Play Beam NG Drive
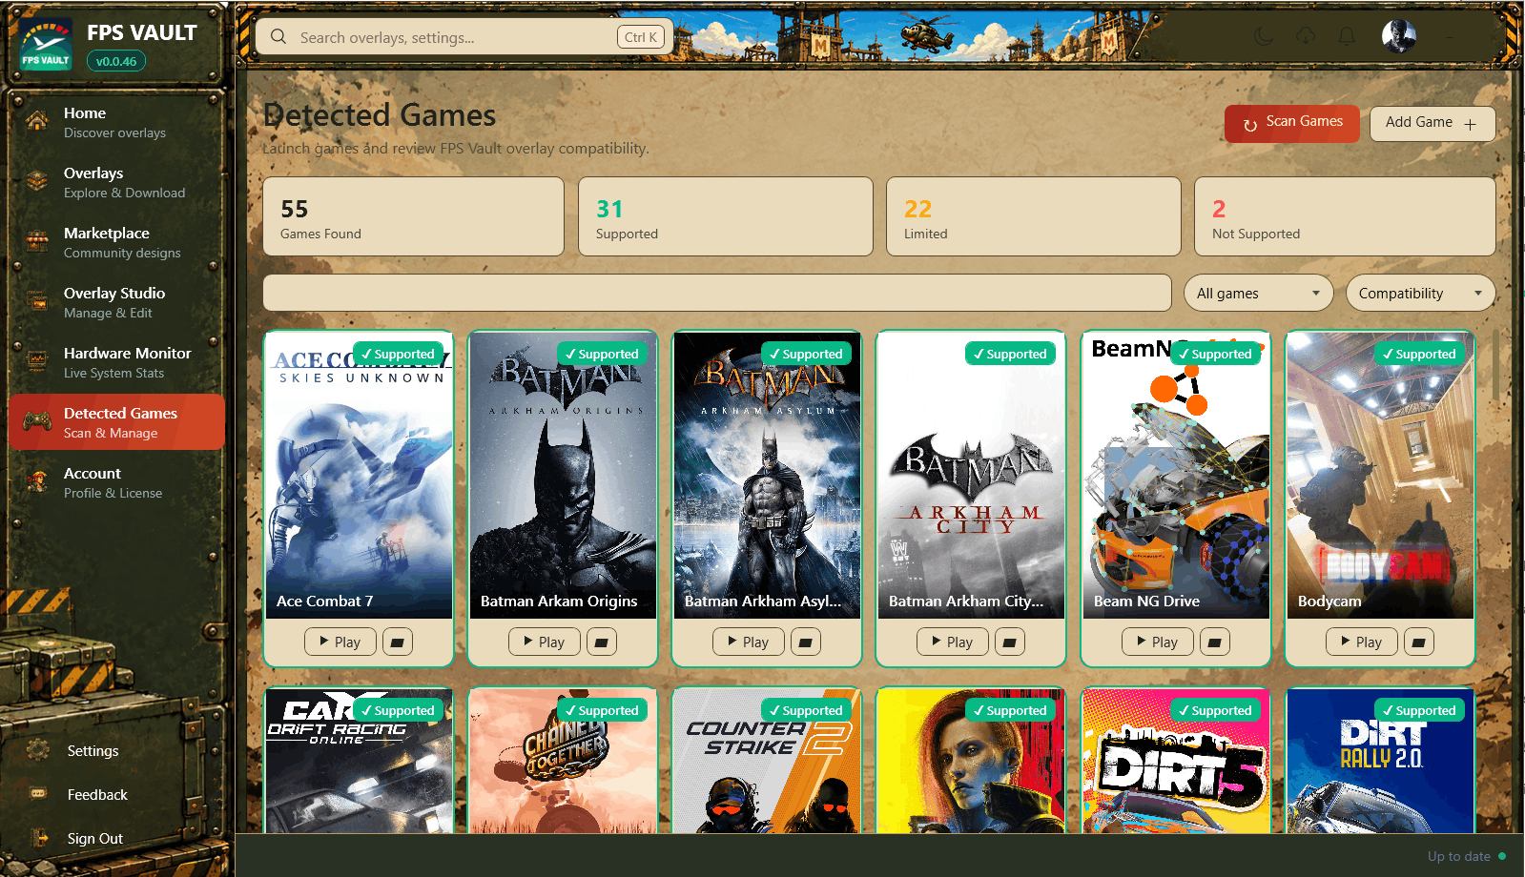Image resolution: width=1525 pixels, height=877 pixels. [1158, 642]
